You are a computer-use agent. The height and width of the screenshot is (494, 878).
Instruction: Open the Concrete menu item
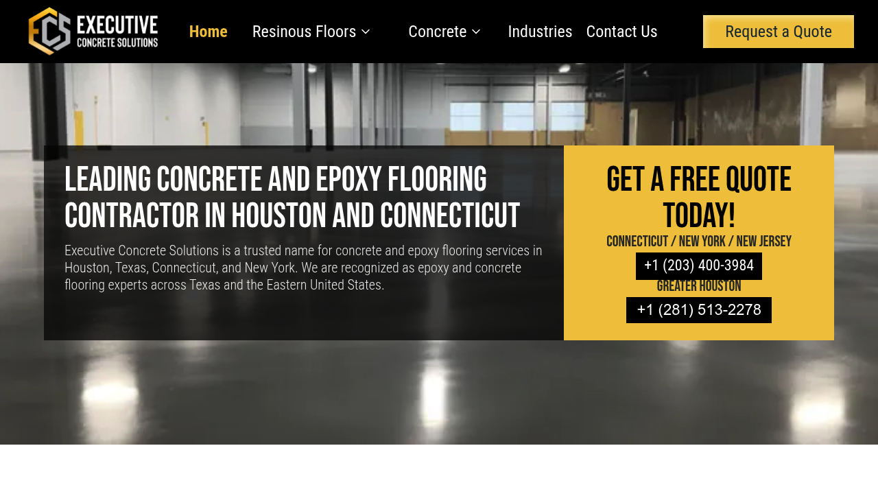click(437, 32)
